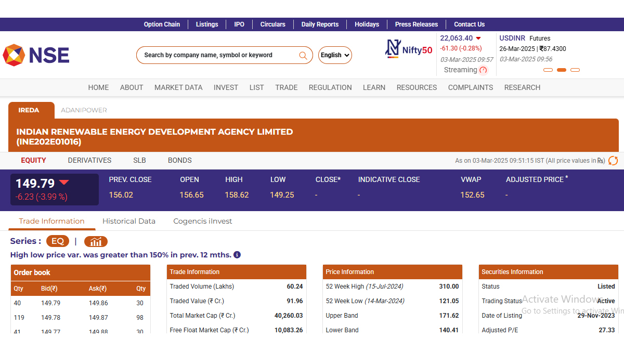Image resolution: width=624 pixels, height=351 pixels.
Task: Click the red arrow next to 22,063.40
Action: [x=478, y=38]
